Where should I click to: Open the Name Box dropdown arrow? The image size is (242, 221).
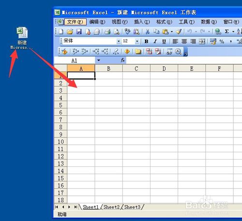coord(99,60)
